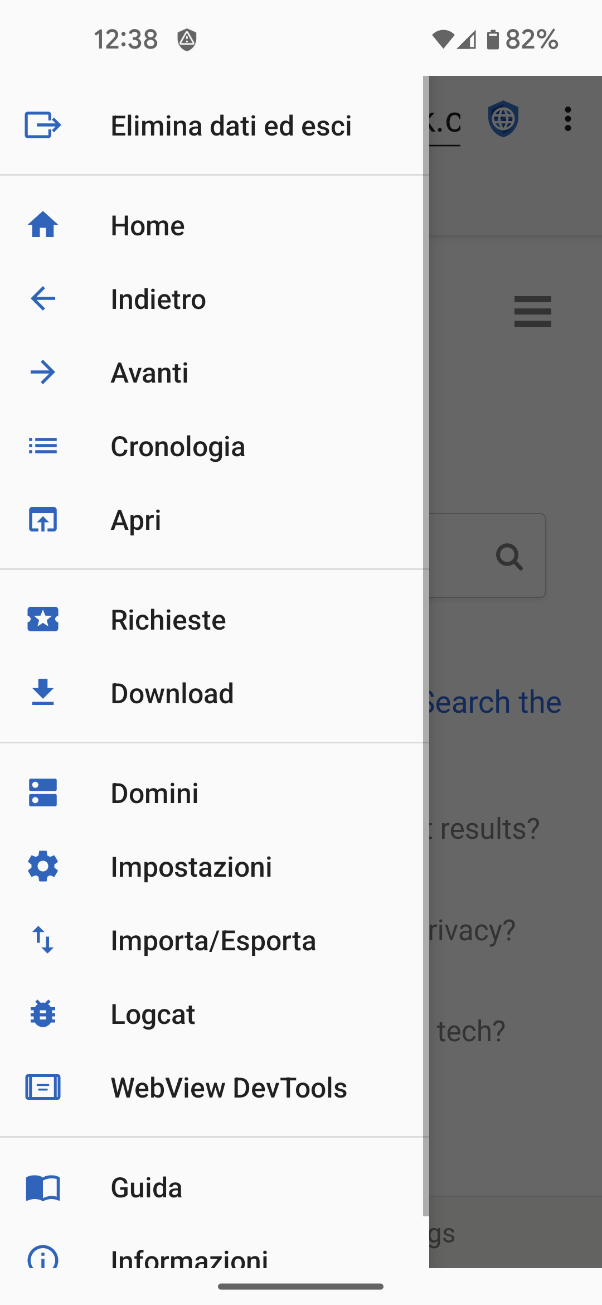This screenshot has height=1305, width=602.
Task: Click the dimmed search magnifier button
Action: [509, 556]
